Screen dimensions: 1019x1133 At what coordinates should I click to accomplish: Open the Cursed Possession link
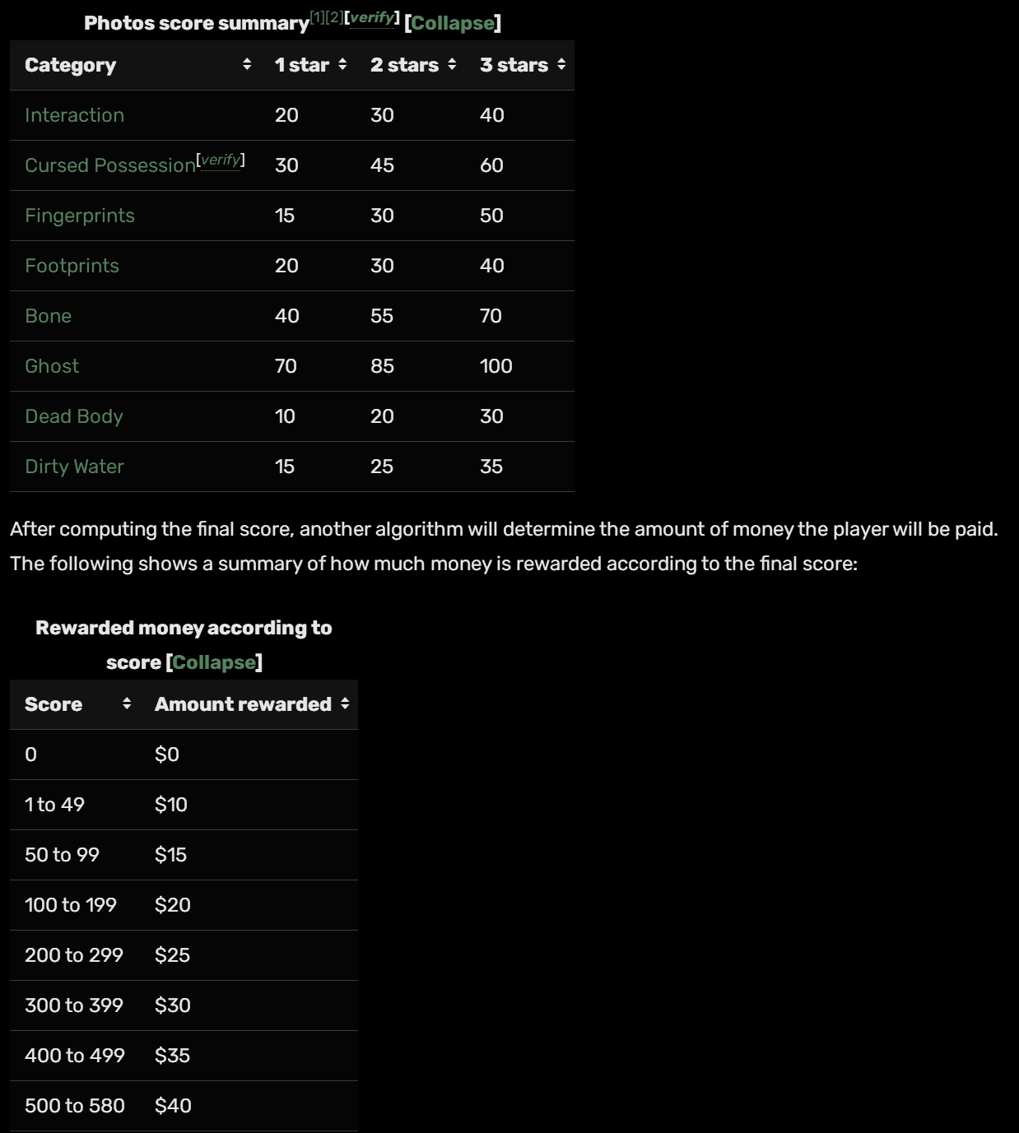tap(109, 165)
